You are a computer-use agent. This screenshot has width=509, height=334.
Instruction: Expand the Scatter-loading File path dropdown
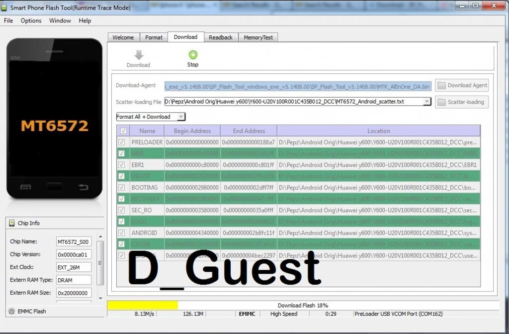point(426,102)
